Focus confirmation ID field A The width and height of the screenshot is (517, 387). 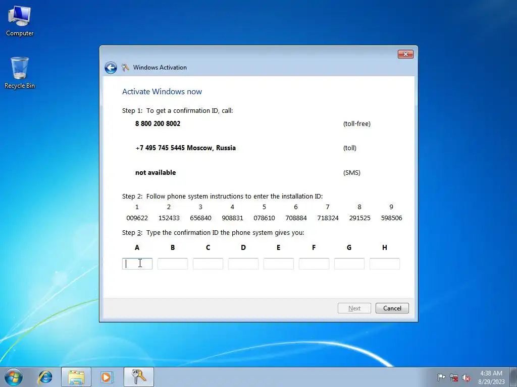coord(137,264)
